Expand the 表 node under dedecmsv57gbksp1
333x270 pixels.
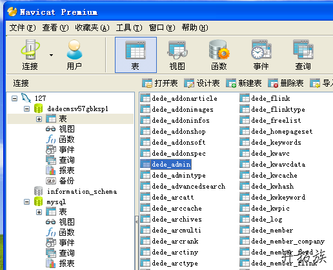[x=39, y=119]
